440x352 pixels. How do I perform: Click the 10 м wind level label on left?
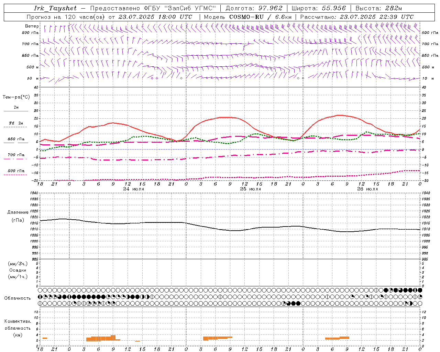[33, 78]
